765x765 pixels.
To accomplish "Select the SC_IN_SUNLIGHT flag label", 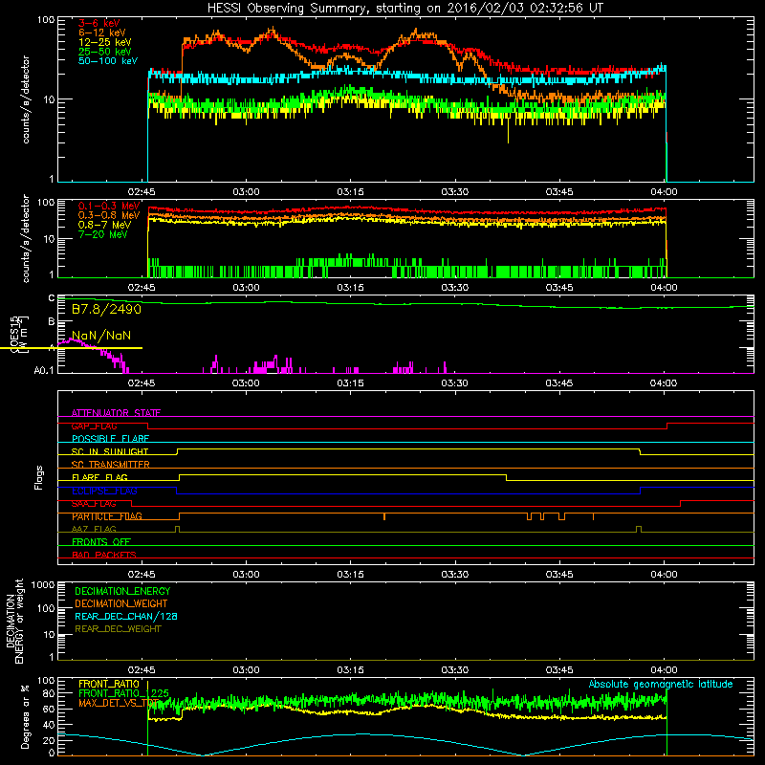I will tap(110, 451).
